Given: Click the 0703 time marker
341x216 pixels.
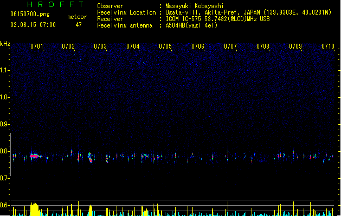Looking at the screenshot, I should [100, 46].
